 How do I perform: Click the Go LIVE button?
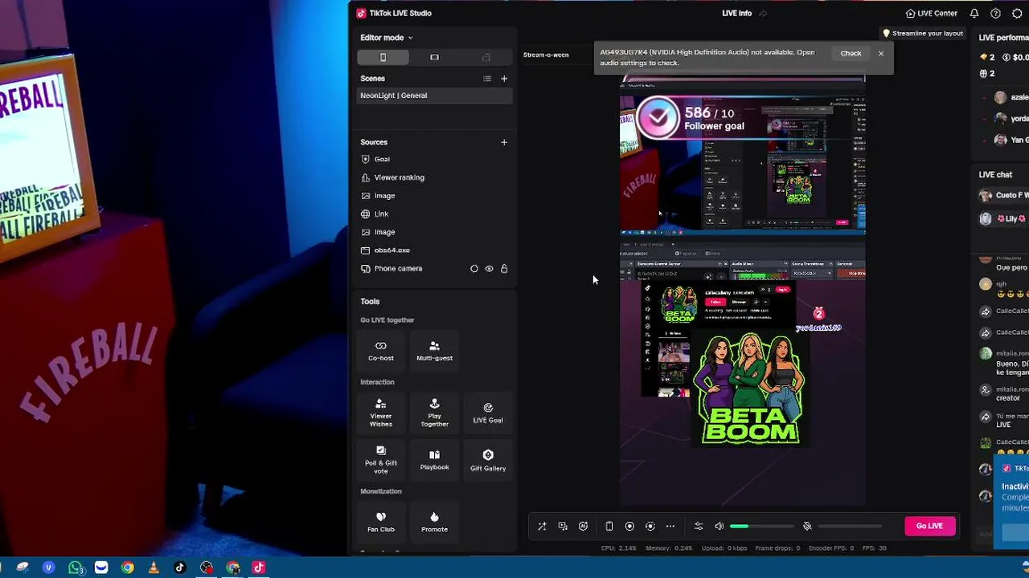[929, 526]
